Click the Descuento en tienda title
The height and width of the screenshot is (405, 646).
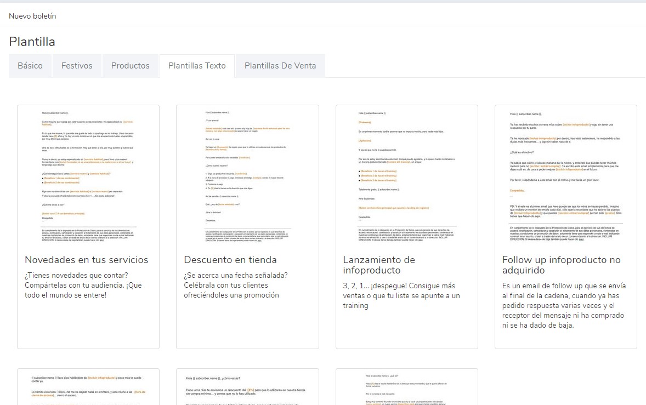(x=230, y=260)
